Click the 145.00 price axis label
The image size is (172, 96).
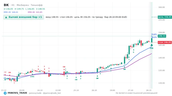(162, 45)
